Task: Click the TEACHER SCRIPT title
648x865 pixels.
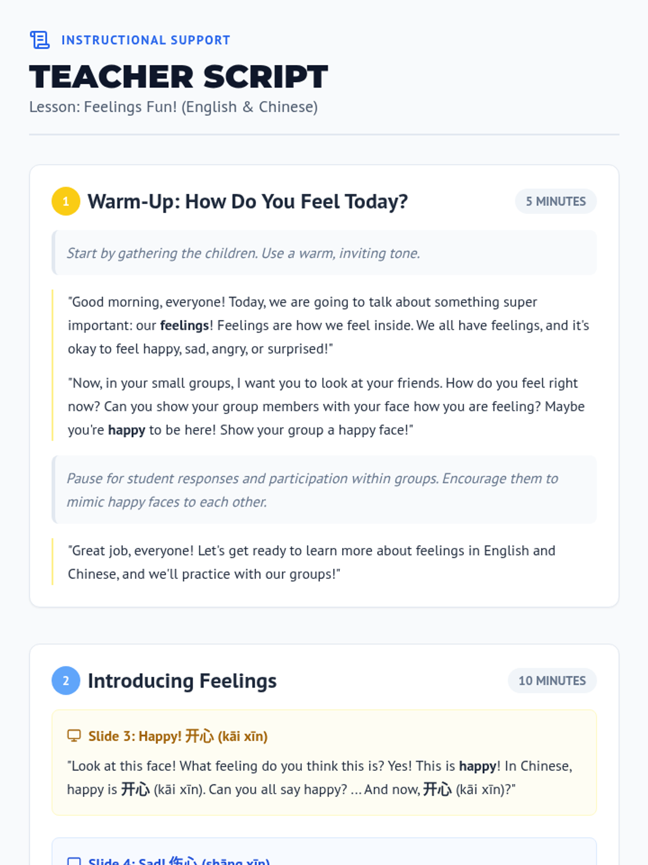Action: (x=179, y=76)
